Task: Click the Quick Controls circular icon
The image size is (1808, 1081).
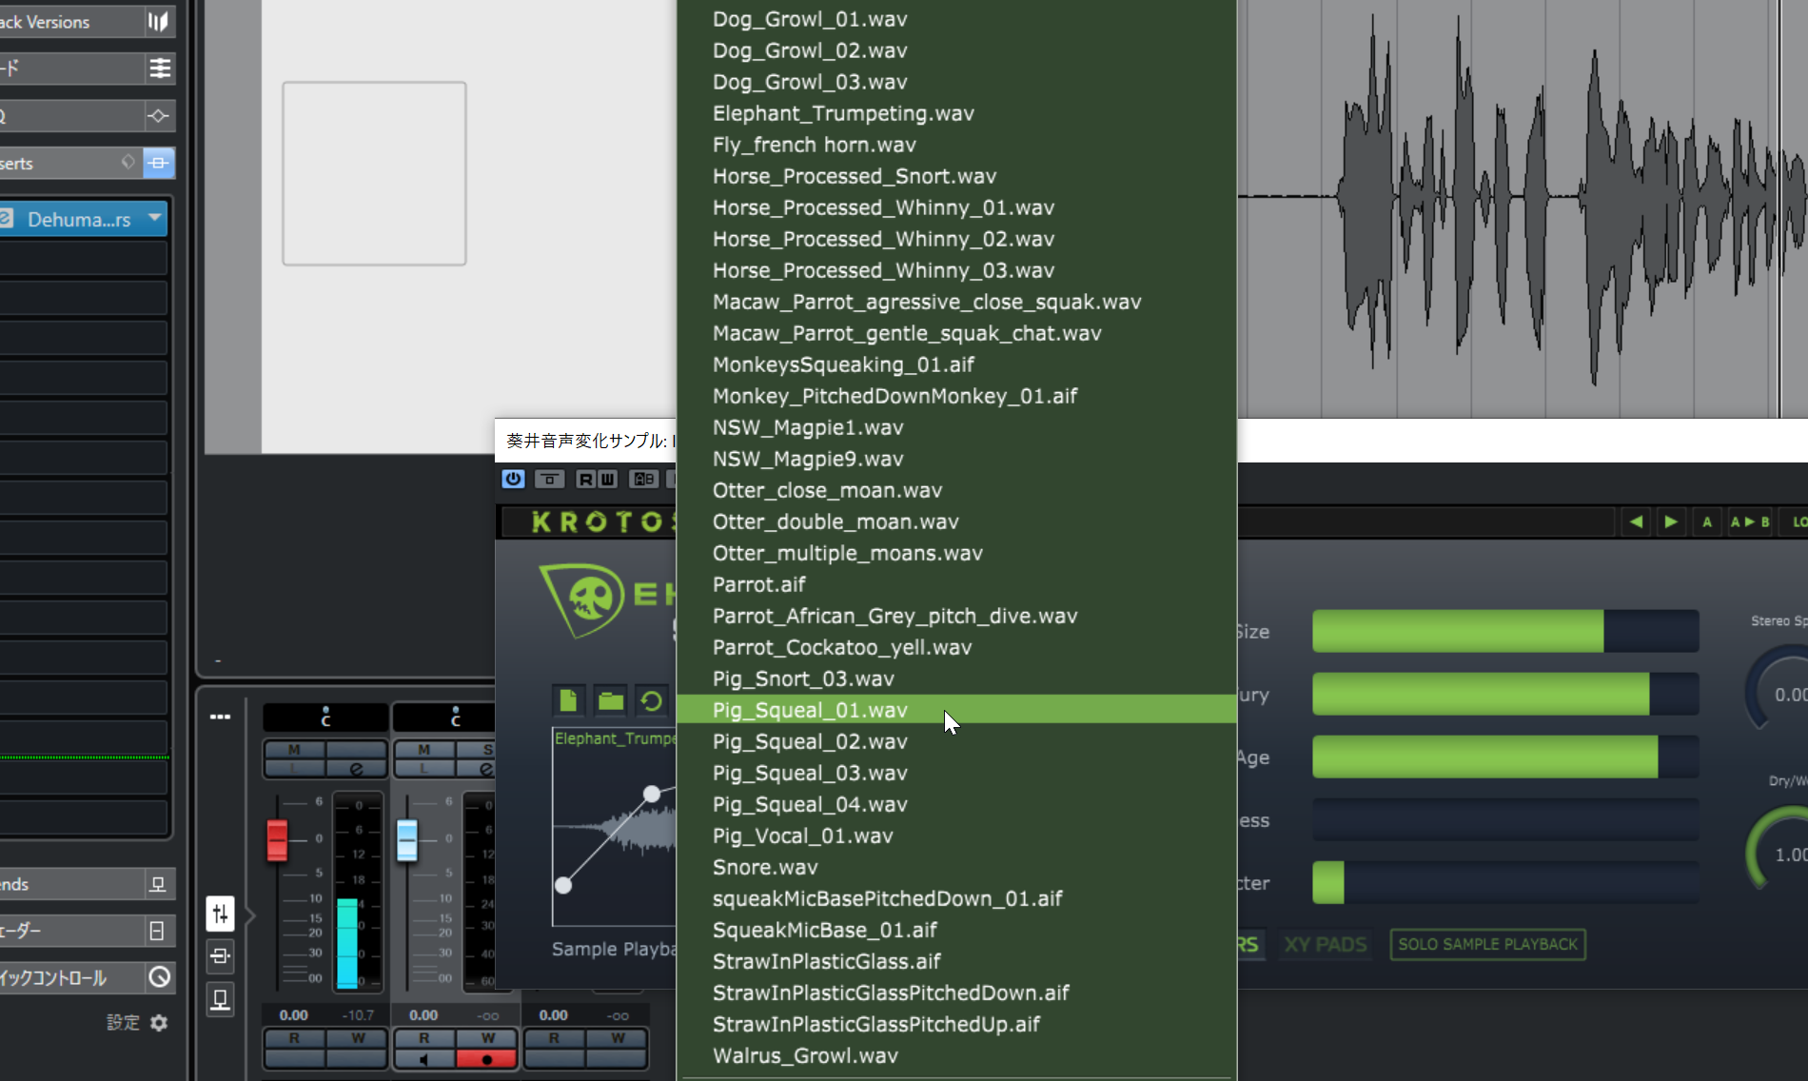Action: pyautogui.click(x=159, y=977)
